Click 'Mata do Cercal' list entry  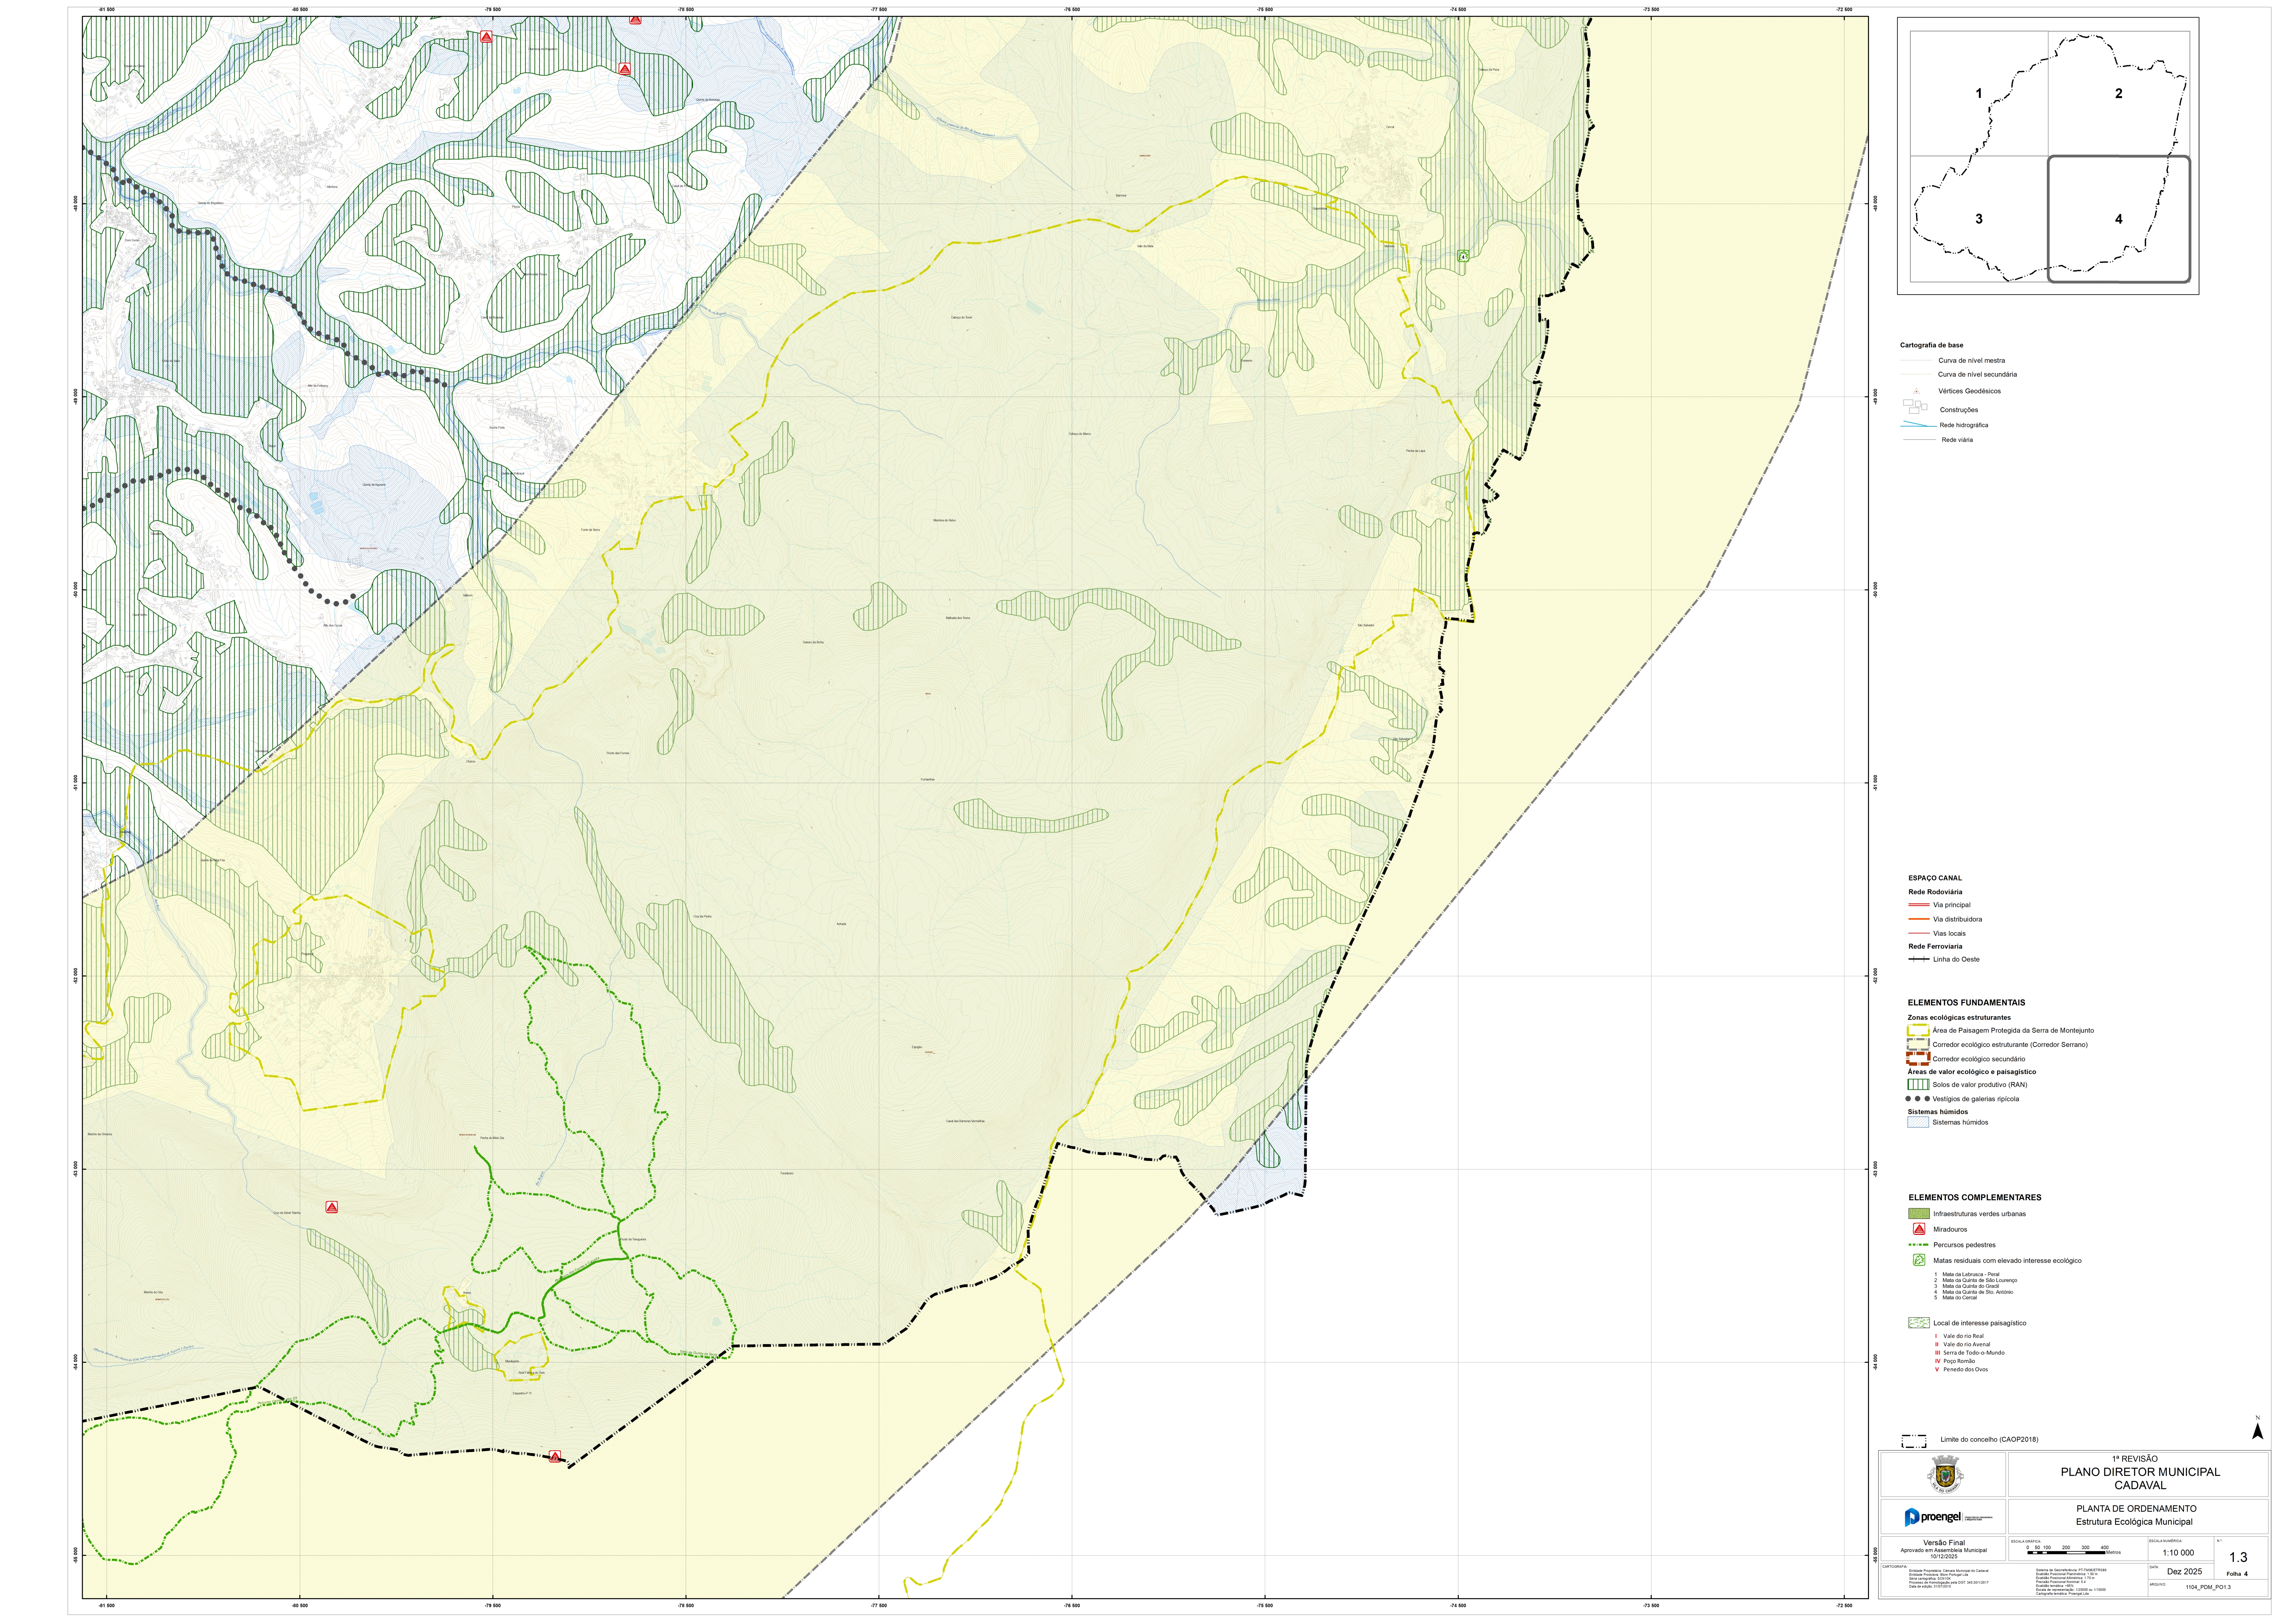1960,1298
